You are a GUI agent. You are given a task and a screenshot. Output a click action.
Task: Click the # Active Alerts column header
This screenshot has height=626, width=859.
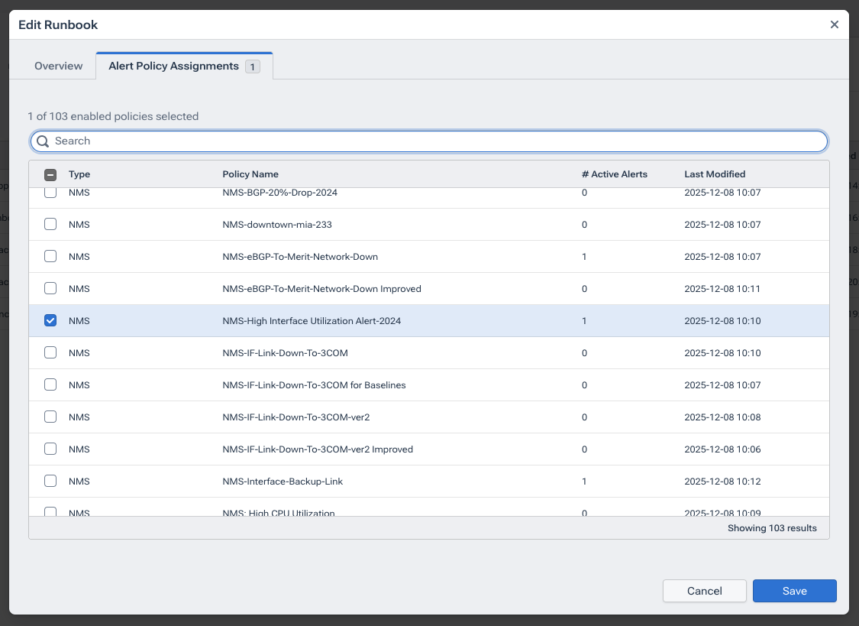pos(615,174)
